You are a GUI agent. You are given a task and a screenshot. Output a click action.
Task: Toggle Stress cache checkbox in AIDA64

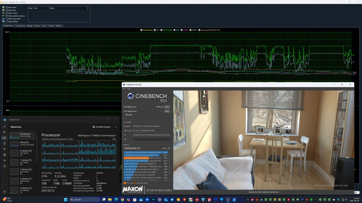(x=7, y=13)
